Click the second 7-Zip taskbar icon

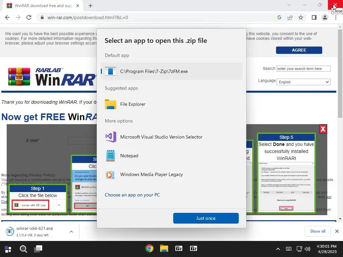click(x=194, y=249)
